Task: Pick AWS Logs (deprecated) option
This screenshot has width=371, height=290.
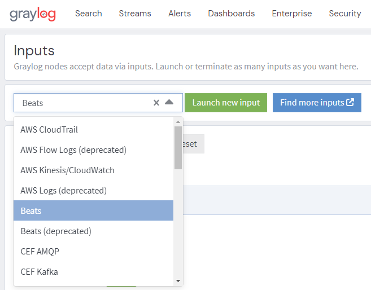Action: (x=94, y=191)
